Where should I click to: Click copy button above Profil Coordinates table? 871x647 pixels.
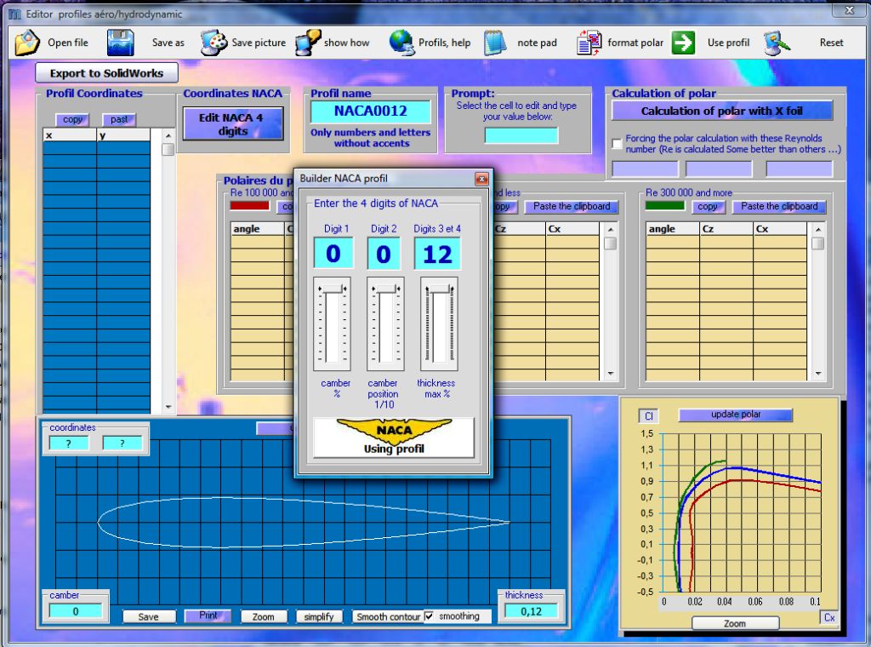[x=72, y=119]
